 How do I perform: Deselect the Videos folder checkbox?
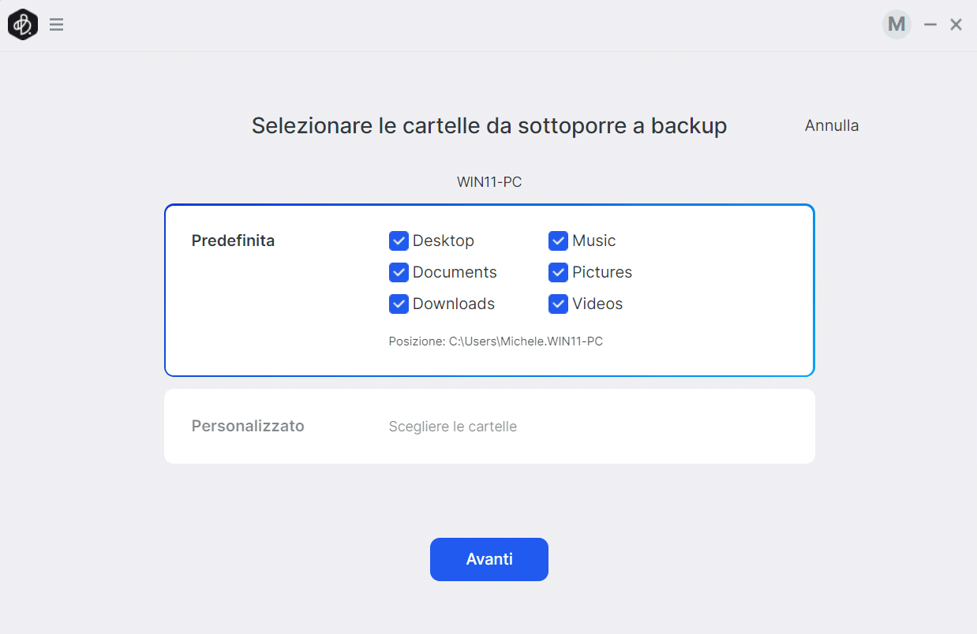559,304
